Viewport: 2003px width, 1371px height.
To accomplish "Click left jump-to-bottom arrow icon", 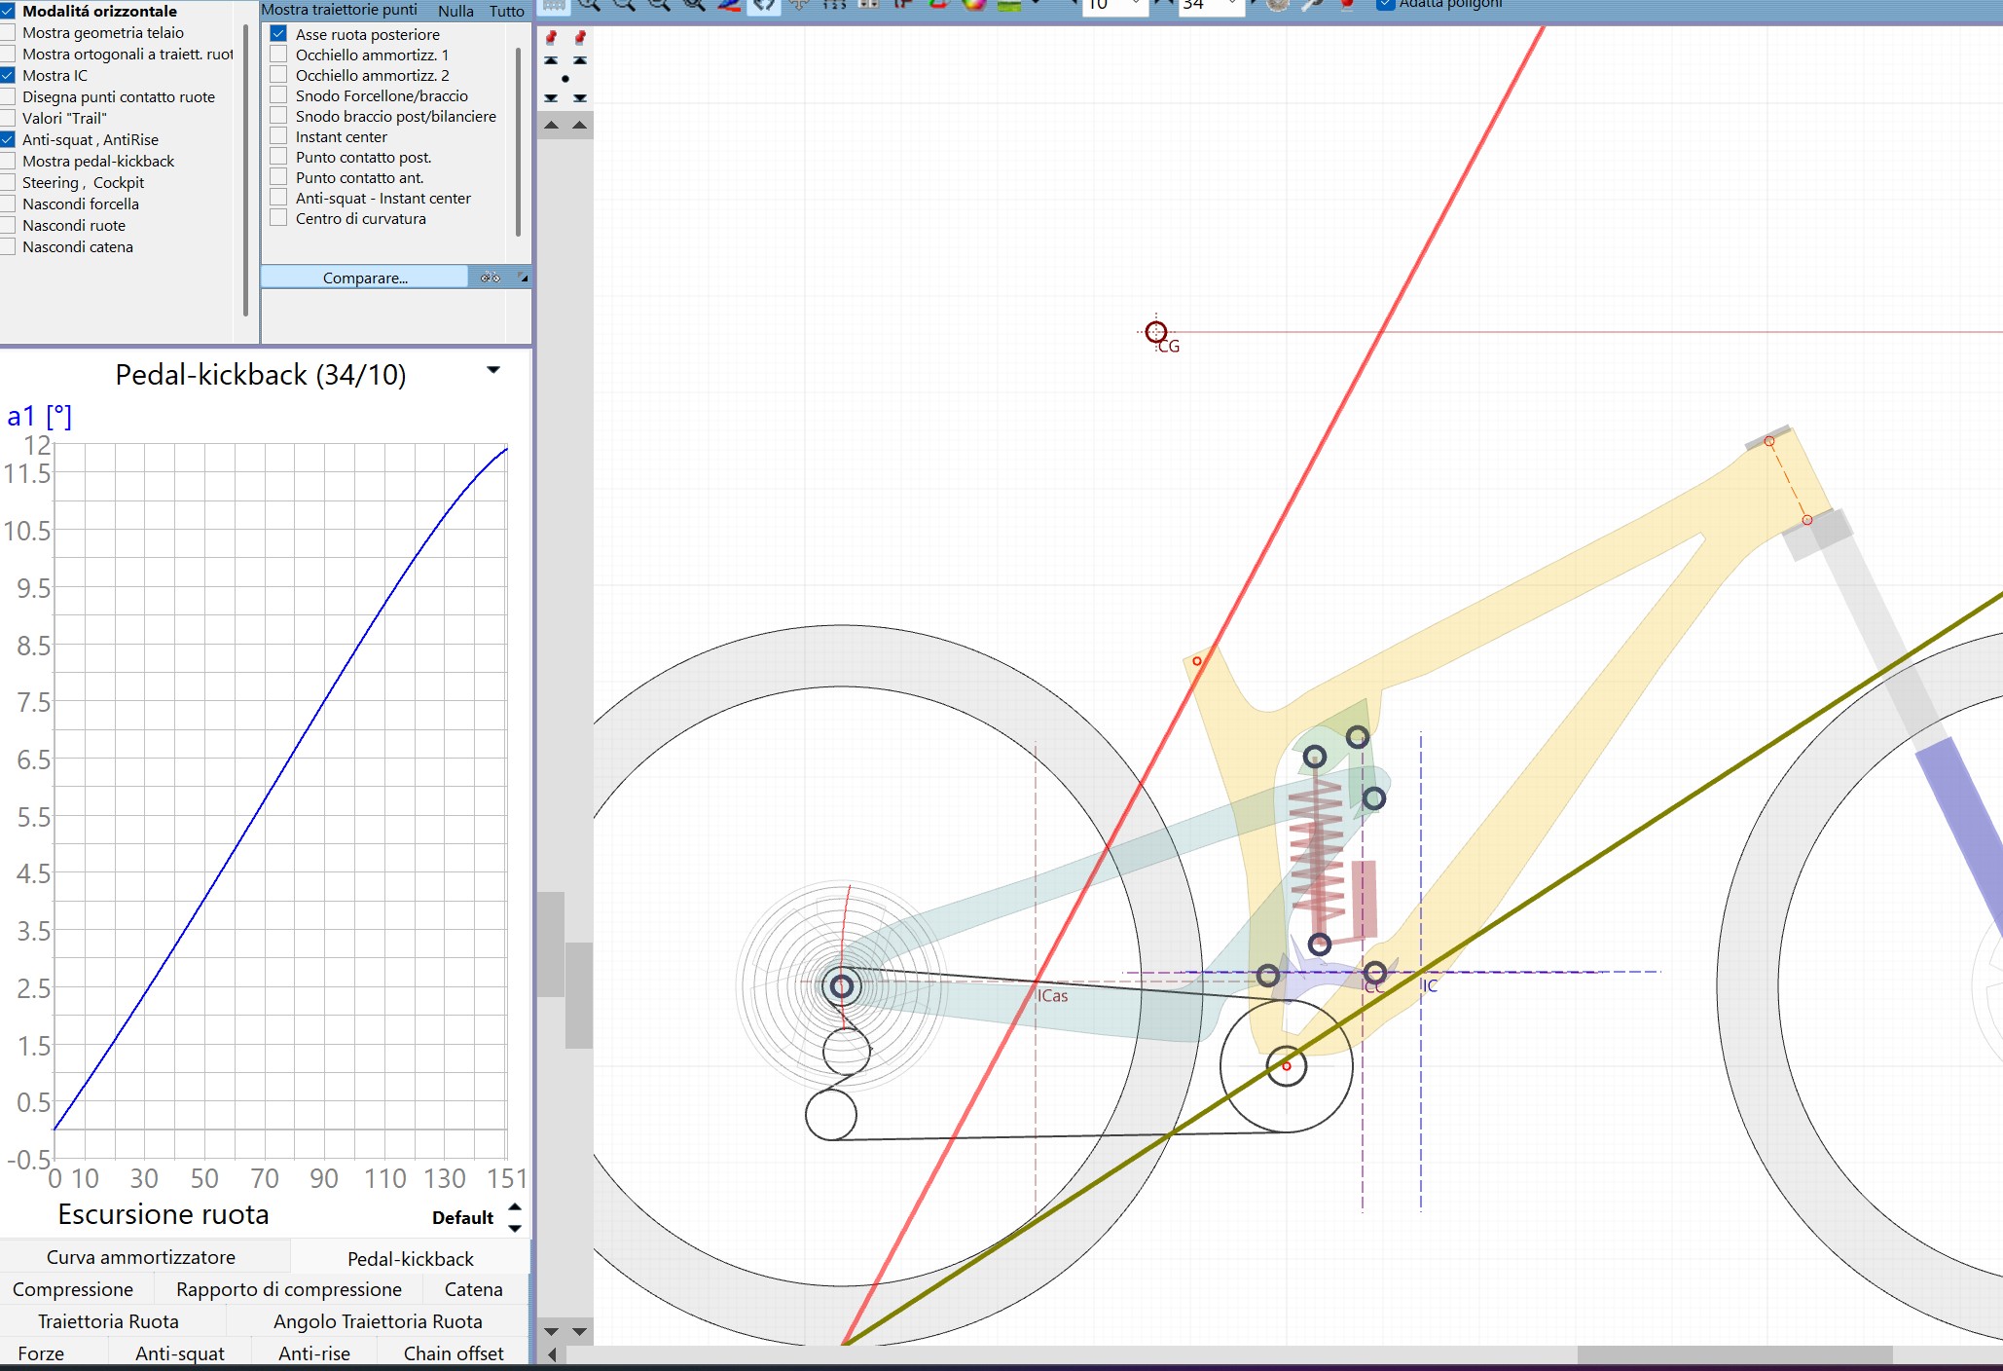I will (x=551, y=98).
